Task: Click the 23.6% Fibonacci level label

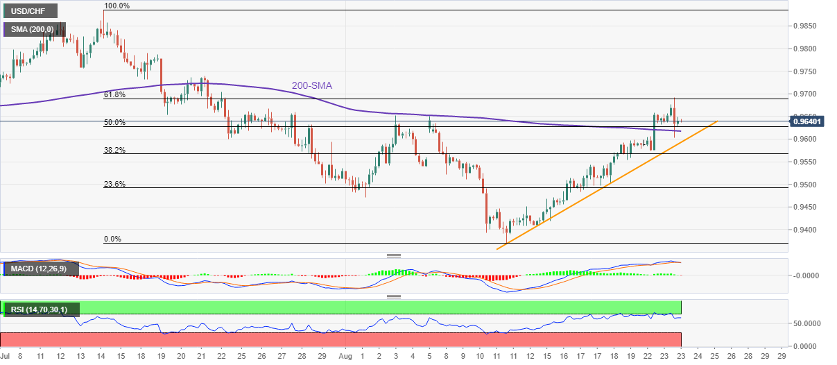Action: [x=114, y=184]
